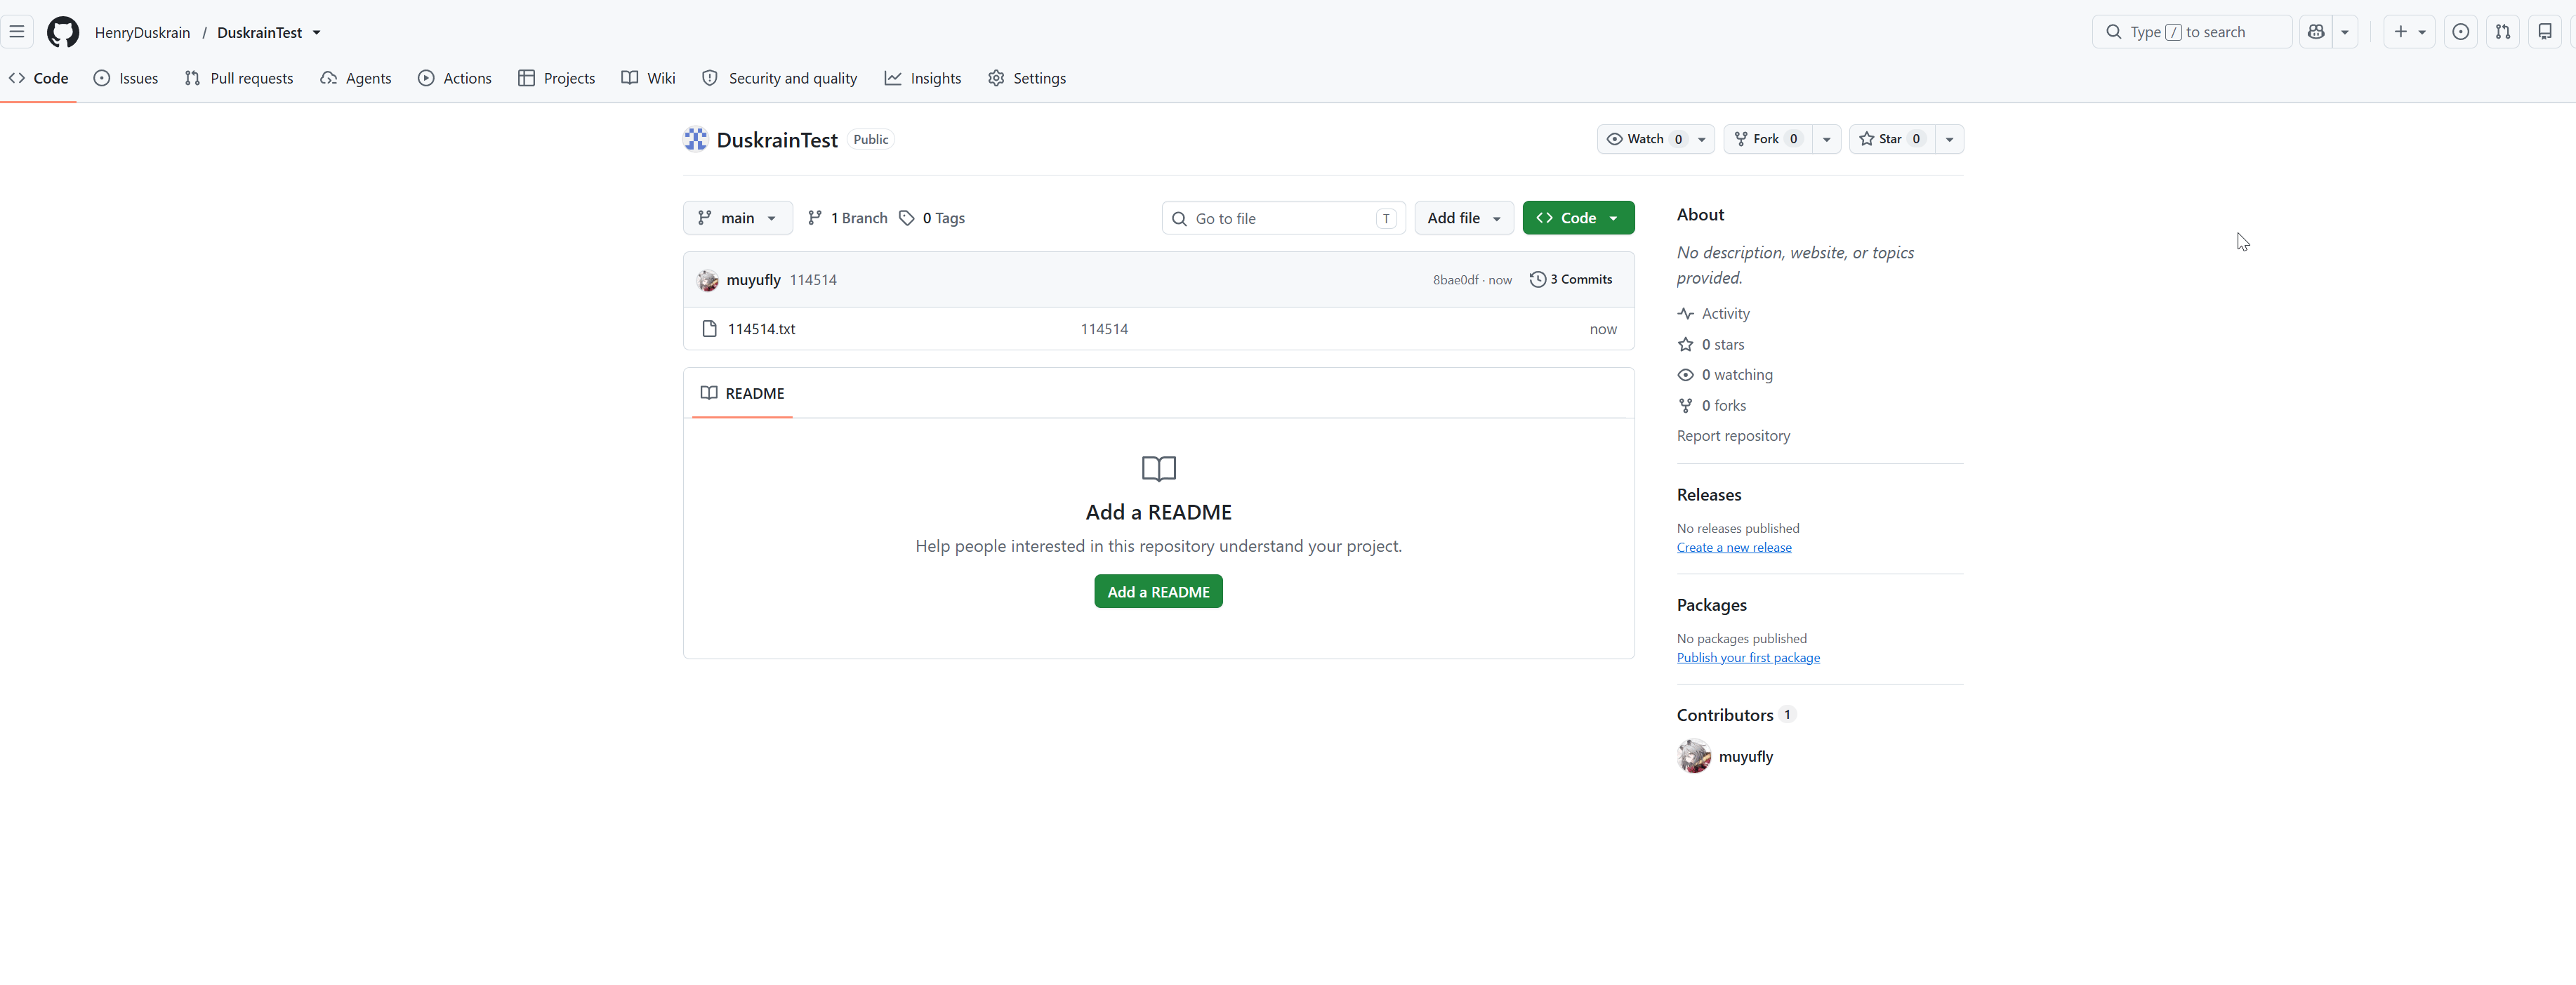This screenshot has height=985, width=2576.
Task: Click 'Create a new release'
Action: (x=1734, y=548)
